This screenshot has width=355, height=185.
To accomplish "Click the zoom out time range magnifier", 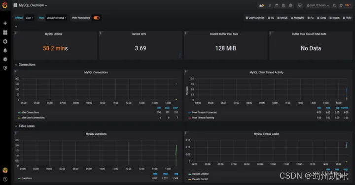I will coord(334,5).
